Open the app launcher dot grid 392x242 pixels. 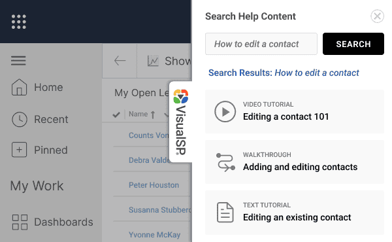point(19,22)
